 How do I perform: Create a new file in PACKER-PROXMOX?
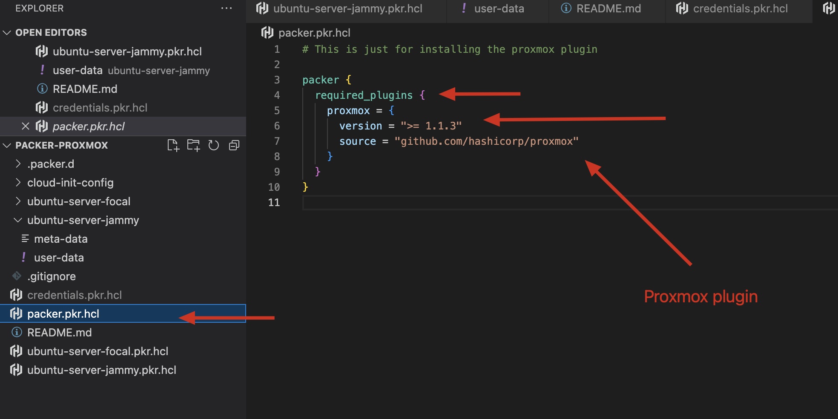pos(173,145)
